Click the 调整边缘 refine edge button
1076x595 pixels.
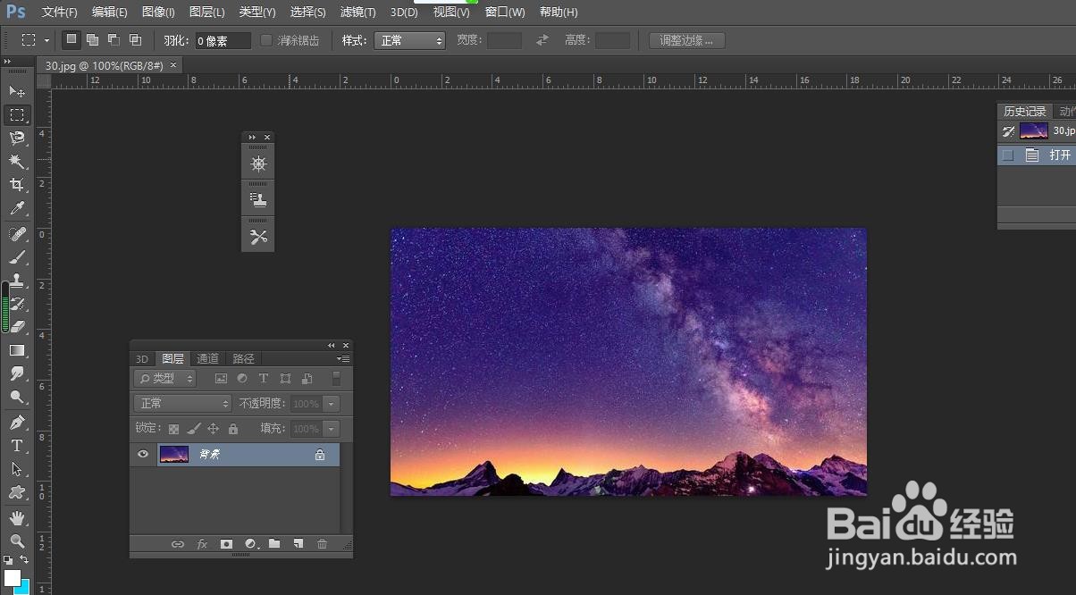[x=686, y=40]
